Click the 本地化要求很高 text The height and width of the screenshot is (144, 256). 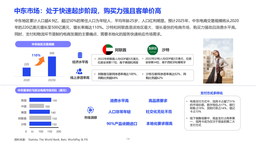click(159, 123)
